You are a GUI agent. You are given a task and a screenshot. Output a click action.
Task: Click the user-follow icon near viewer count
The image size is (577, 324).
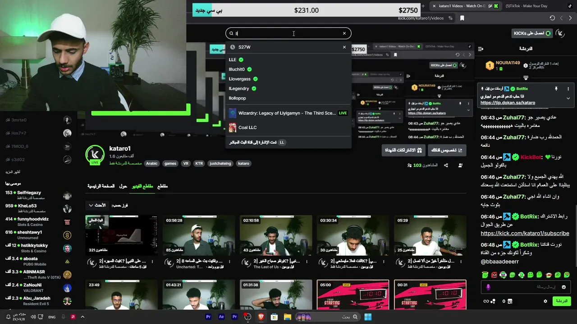pyautogui.click(x=460, y=165)
